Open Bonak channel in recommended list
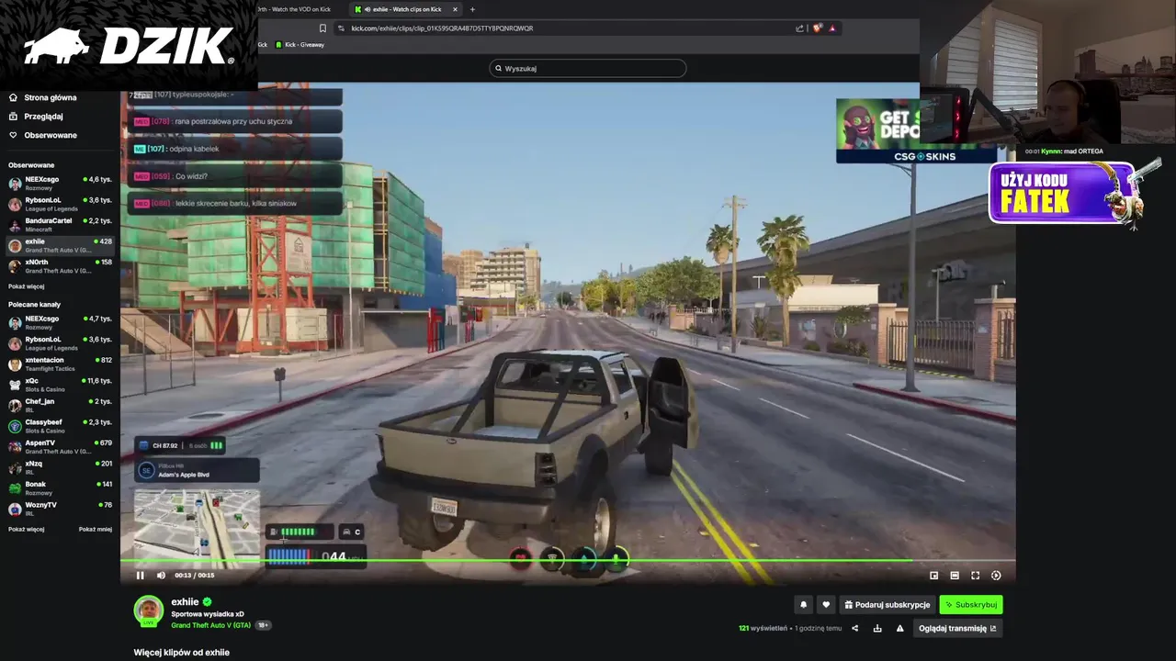The image size is (1176, 661). pyautogui.click(x=60, y=487)
